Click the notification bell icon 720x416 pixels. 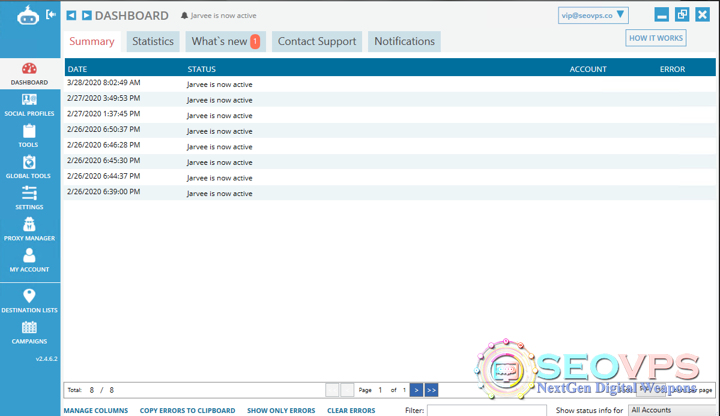(184, 16)
